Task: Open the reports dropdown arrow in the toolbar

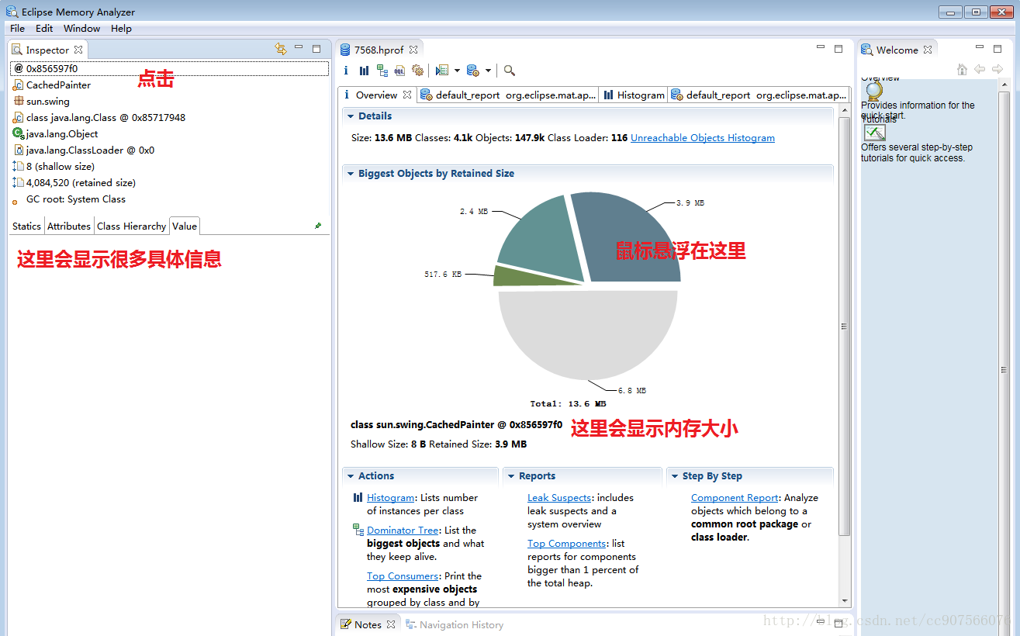Action: coord(457,71)
